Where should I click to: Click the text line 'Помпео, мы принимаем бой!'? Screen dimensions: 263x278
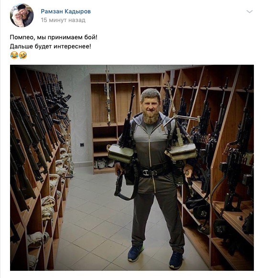[54, 37]
